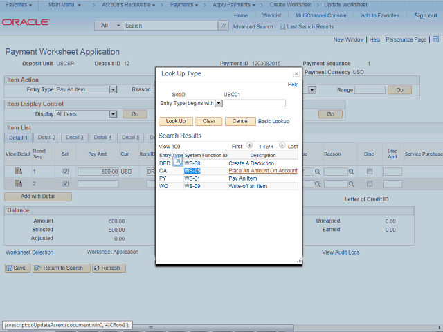Switch to the Detail 3 tab
This screenshot has width=443, height=332.
[74, 138]
